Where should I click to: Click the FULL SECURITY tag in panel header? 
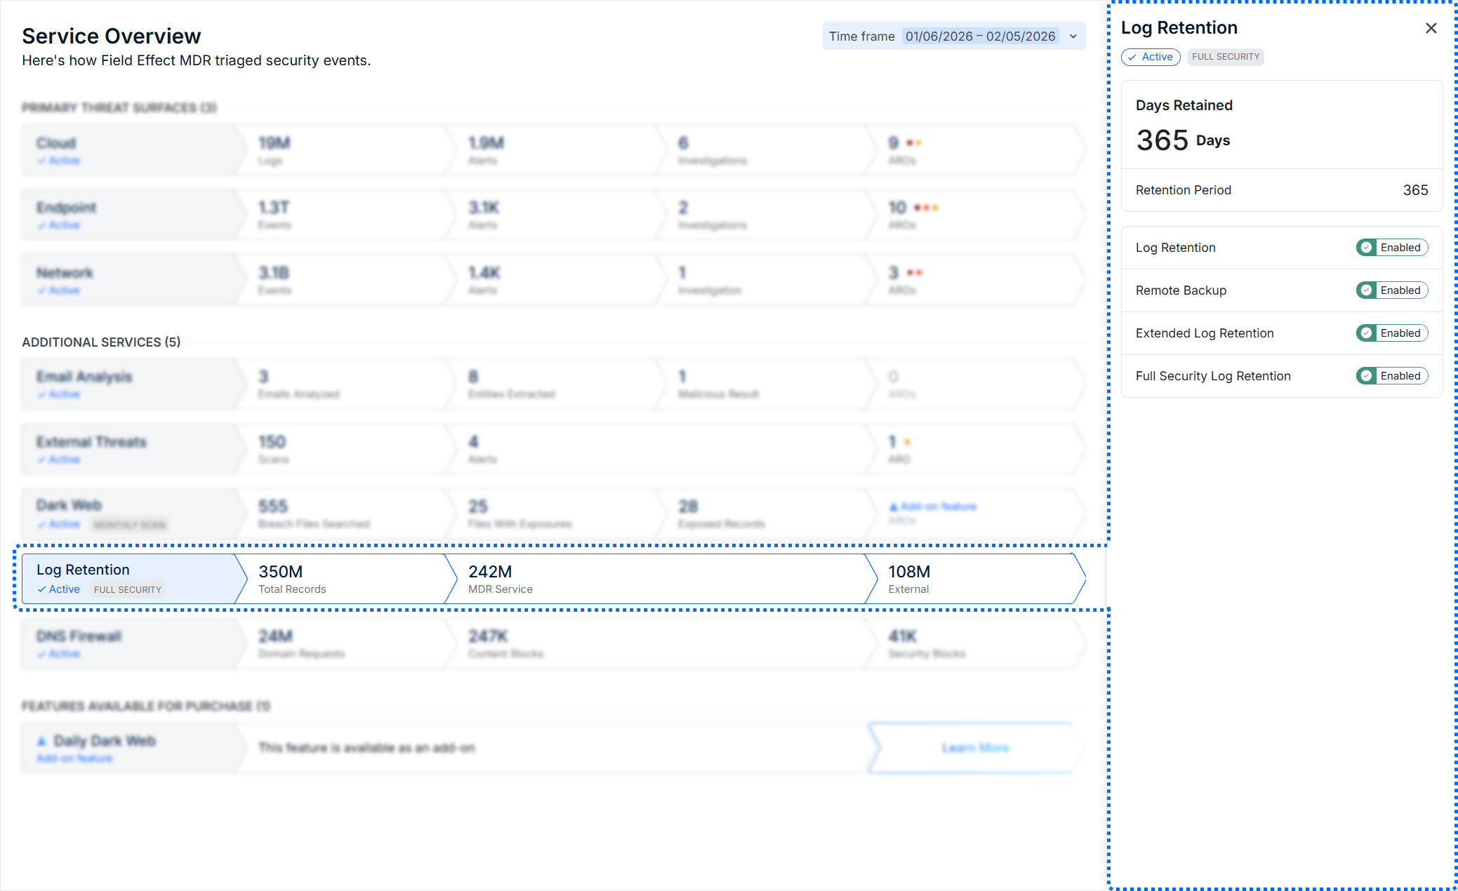1225,57
